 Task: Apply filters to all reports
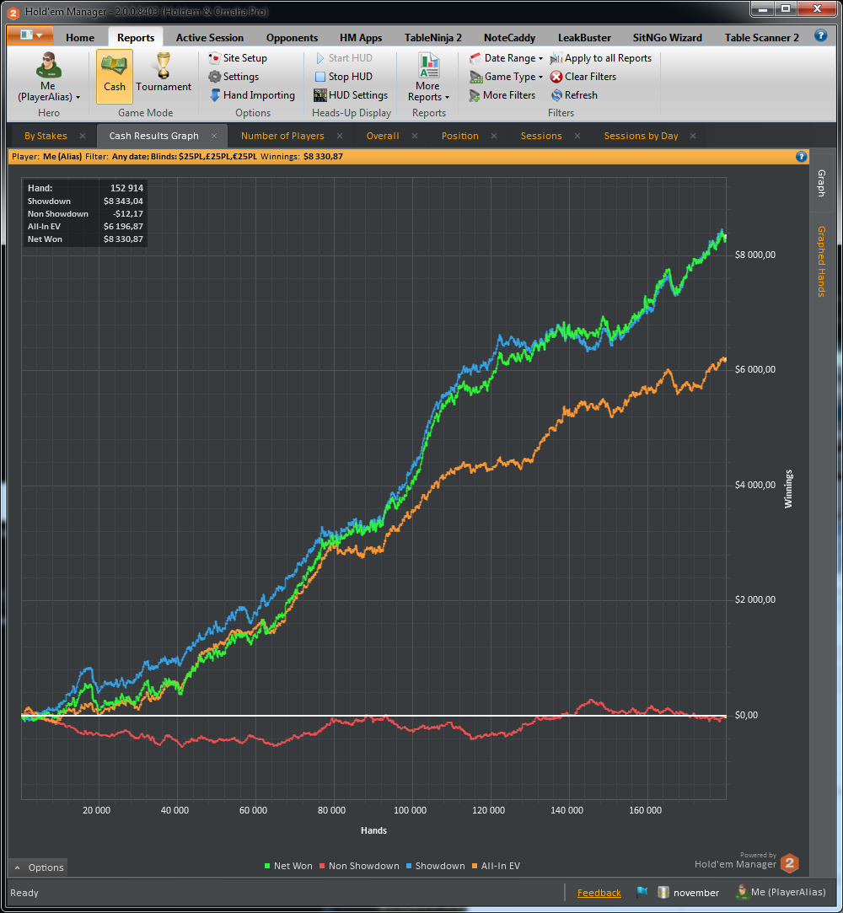(601, 58)
